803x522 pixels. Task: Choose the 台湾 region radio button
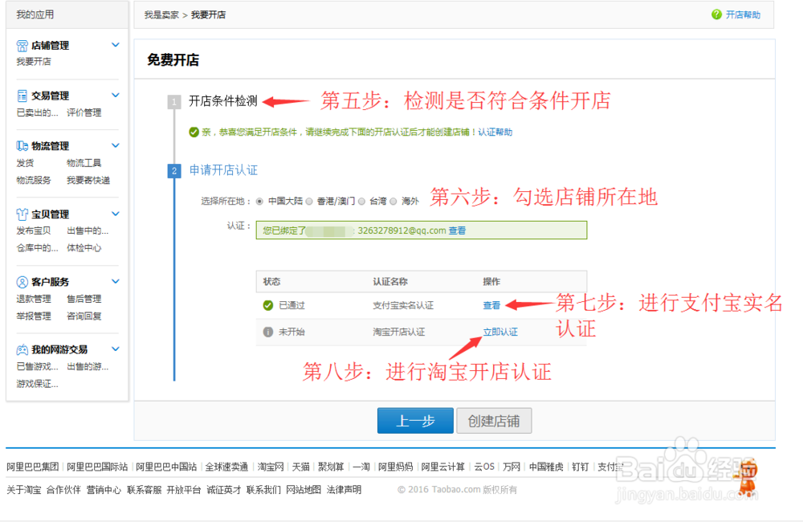[x=361, y=198]
